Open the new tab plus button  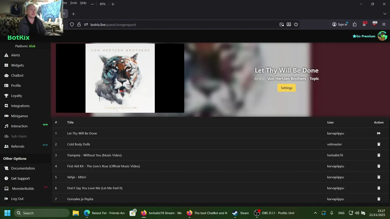click(x=73, y=14)
